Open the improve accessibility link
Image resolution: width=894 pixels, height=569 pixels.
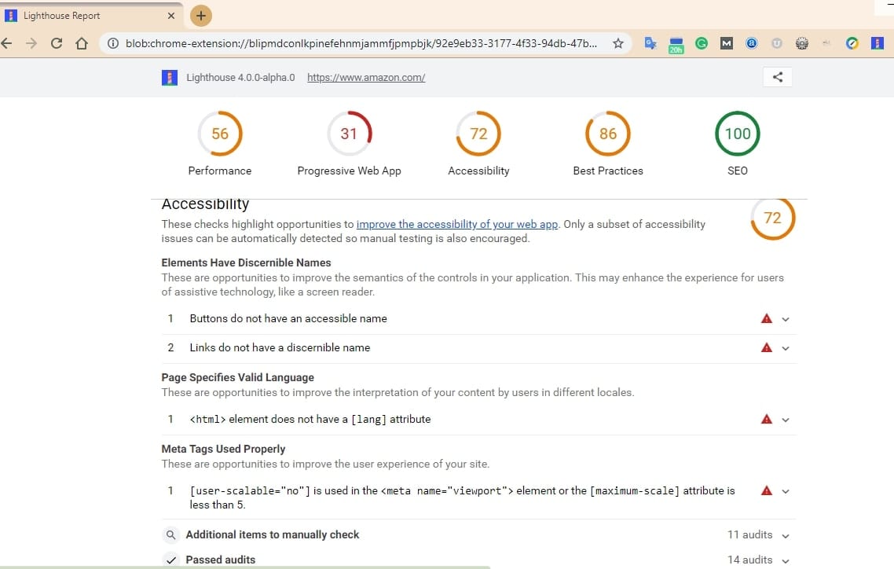point(456,223)
